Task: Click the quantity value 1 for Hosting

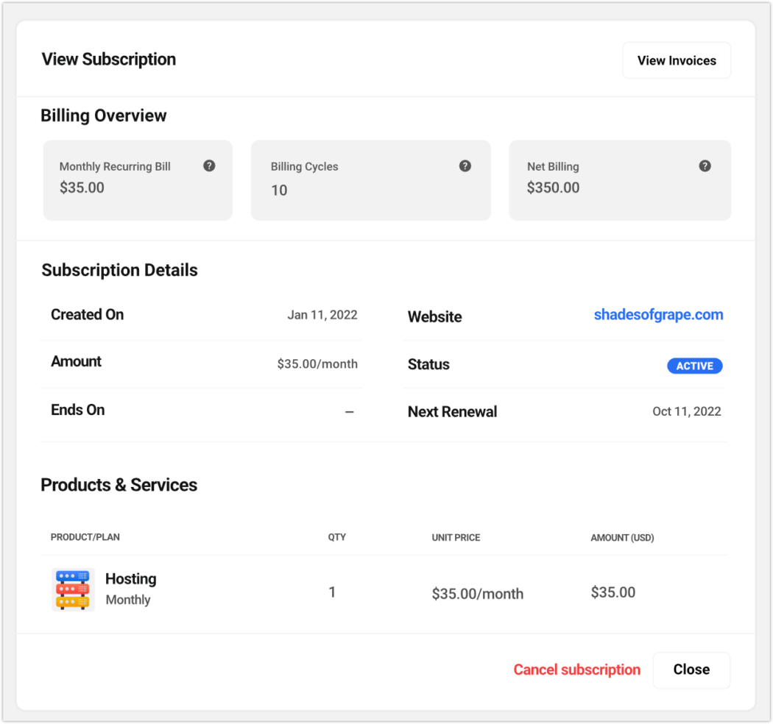Action: (332, 592)
